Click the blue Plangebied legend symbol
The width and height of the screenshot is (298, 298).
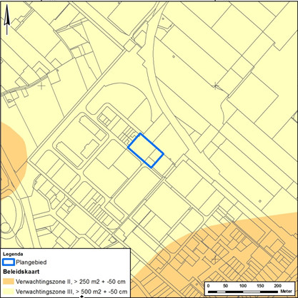tap(9, 262)
